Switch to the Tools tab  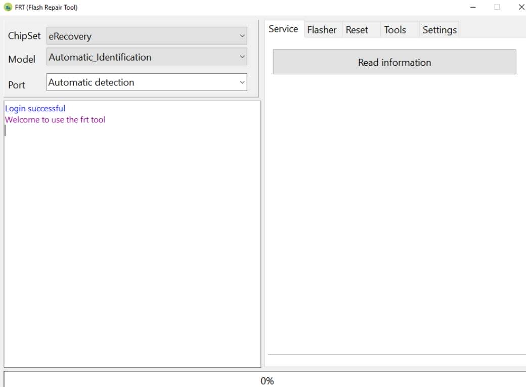point(396,29)
